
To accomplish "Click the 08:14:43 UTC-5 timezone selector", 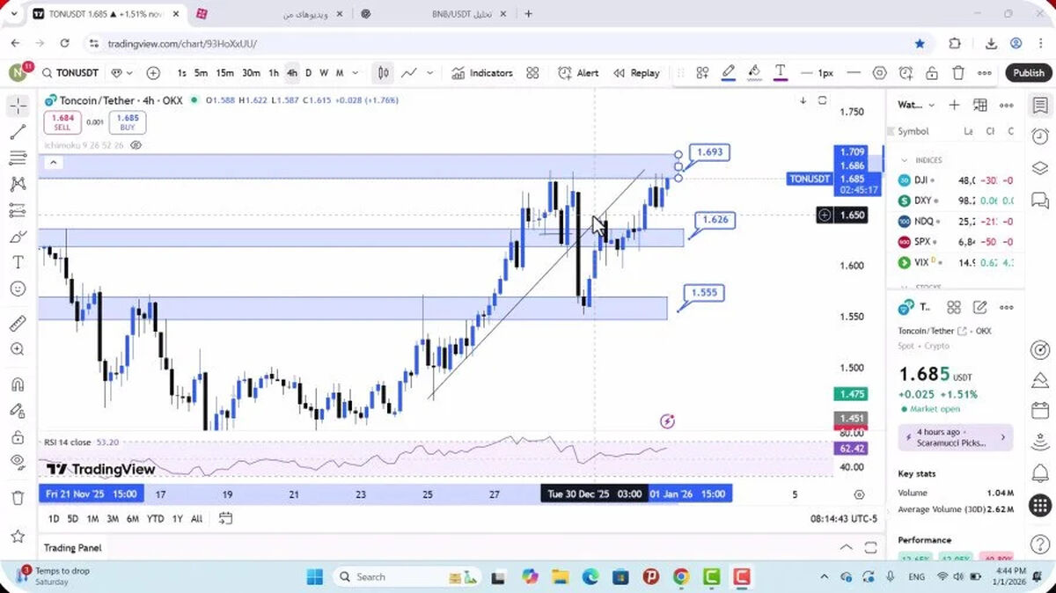I will tap(845, 519).
